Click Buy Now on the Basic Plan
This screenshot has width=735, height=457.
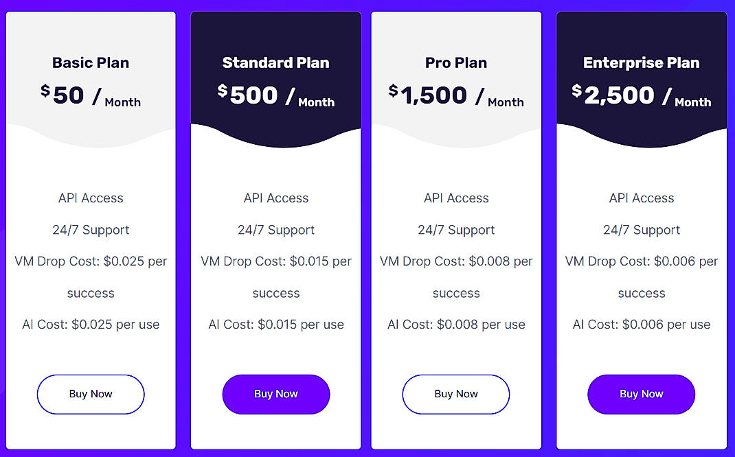tap(90, 394)
